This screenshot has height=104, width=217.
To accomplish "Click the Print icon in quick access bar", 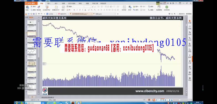I will [34, 14].
